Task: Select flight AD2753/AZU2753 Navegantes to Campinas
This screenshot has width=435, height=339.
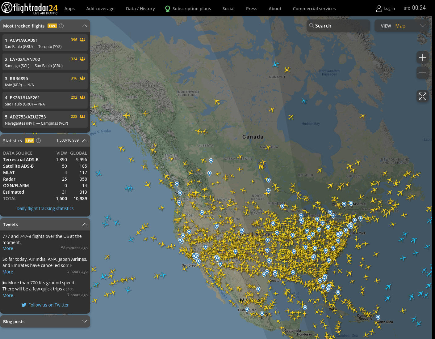Action: coord(45,120)
